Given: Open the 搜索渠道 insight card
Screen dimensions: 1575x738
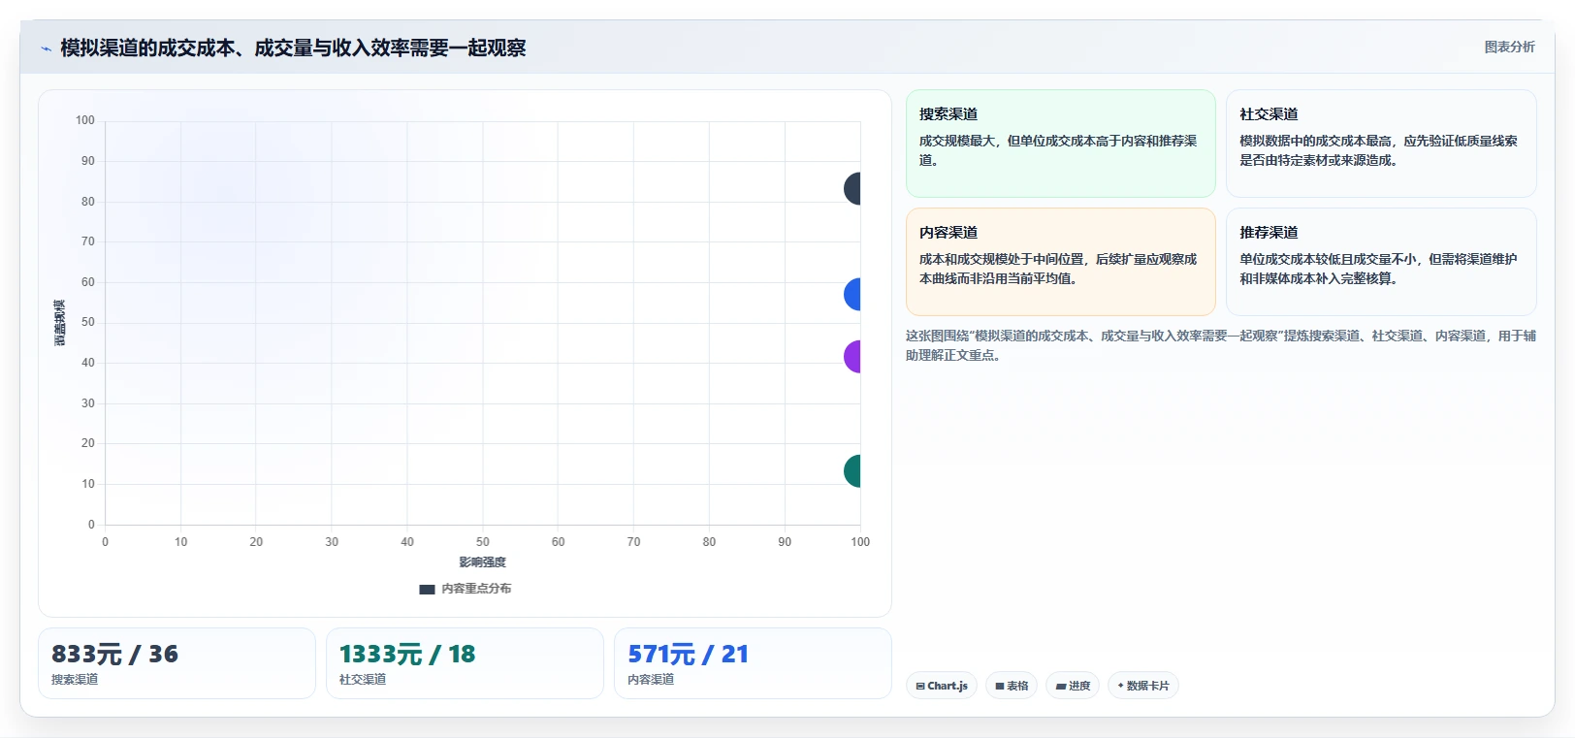Looking at the screenshot, I should (1060, 144).
